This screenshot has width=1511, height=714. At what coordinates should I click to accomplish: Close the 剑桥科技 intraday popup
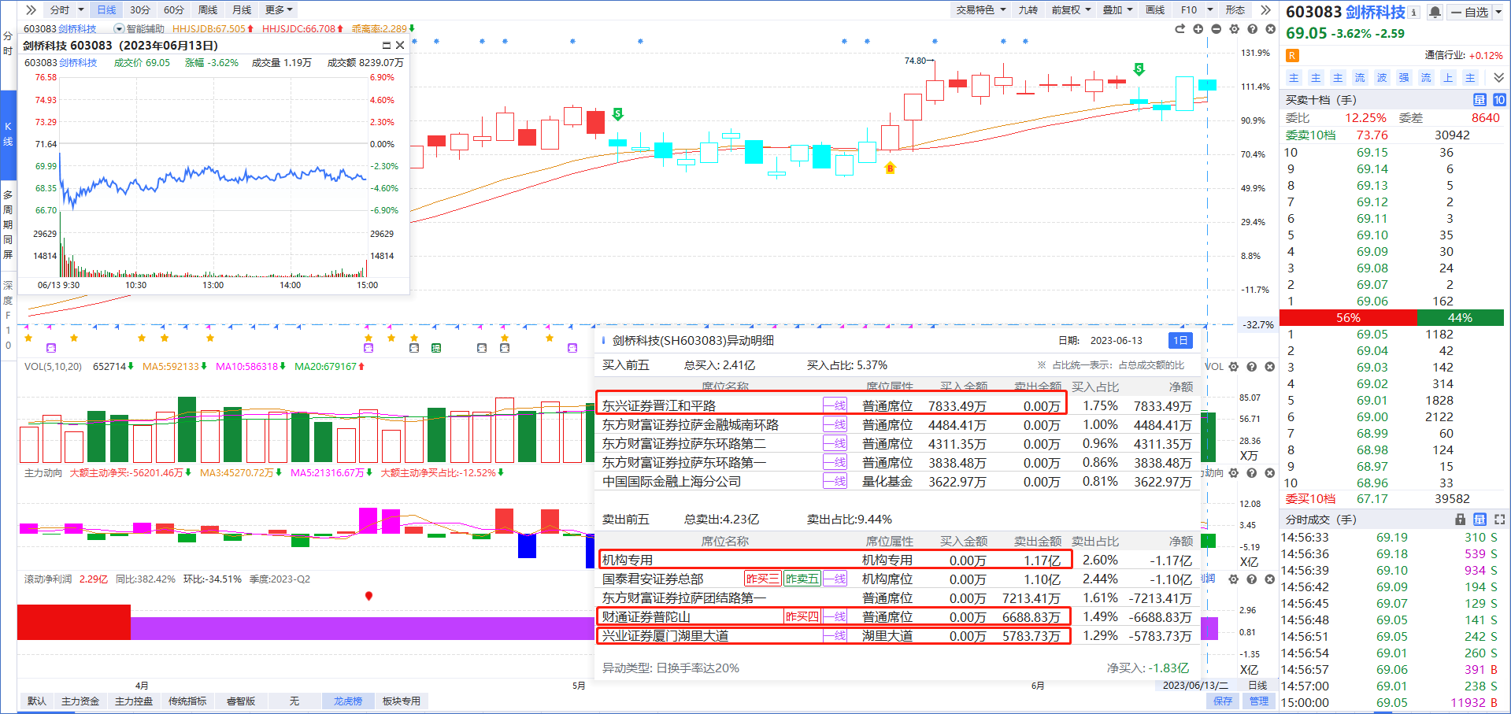pos(400,46)
